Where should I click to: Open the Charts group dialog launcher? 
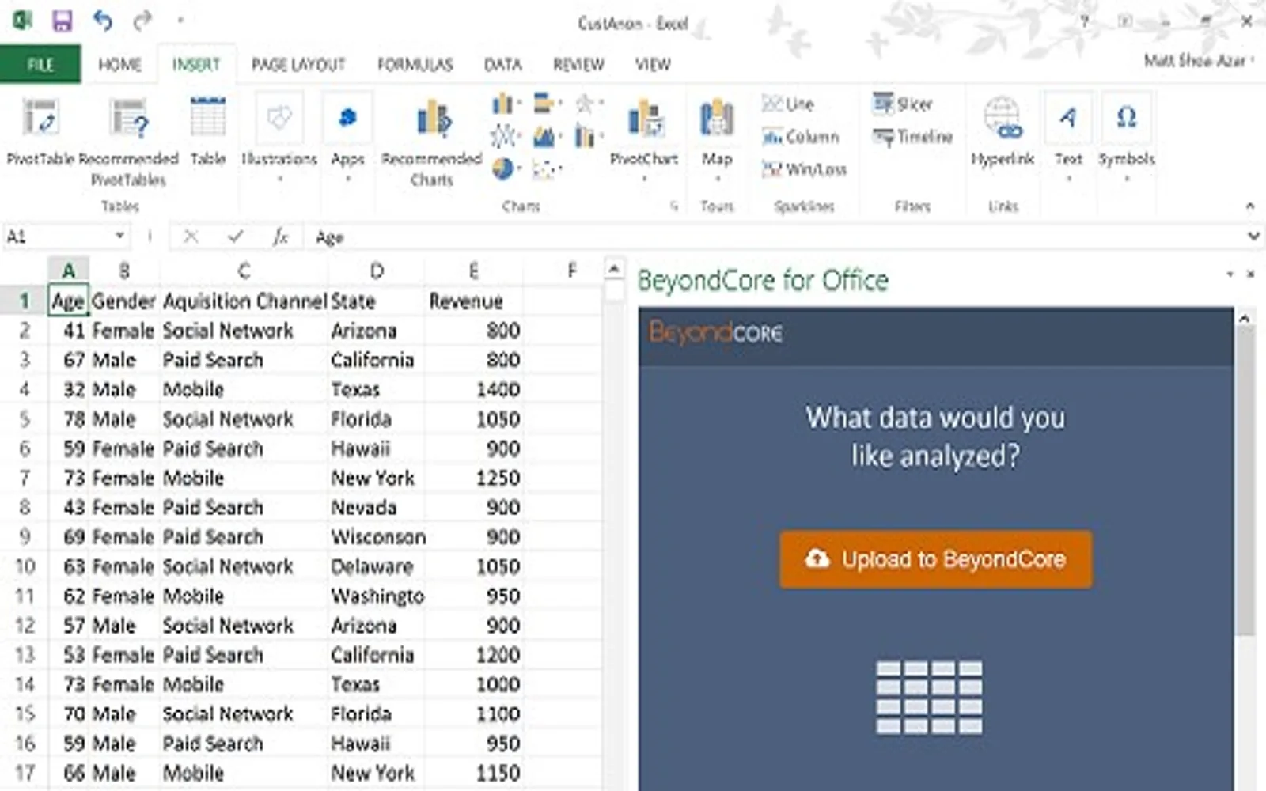coord(674,206)
